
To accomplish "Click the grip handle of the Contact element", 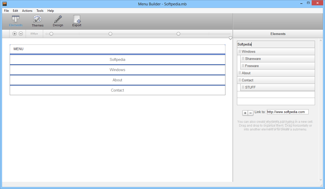I will [x=240, y=80].
